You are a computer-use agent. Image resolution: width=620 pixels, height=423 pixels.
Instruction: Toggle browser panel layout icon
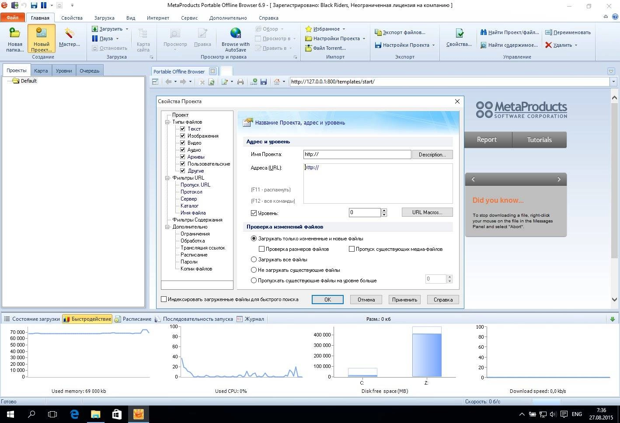pyautogui.click(x=155, y=82)
